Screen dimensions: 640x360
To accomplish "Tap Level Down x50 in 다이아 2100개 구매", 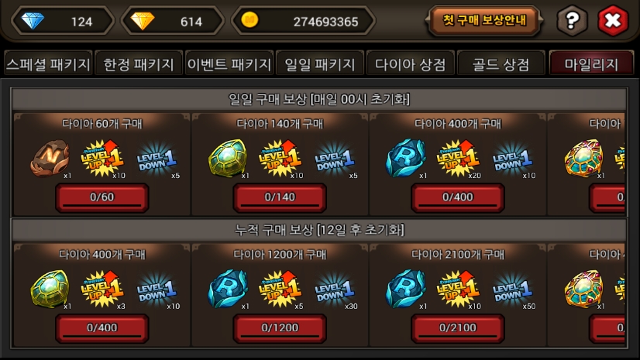I will (x=513, y=290).
